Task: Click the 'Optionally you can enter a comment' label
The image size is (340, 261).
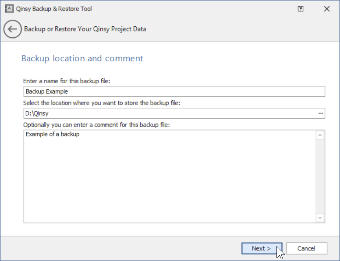Action: pos(97,125)
